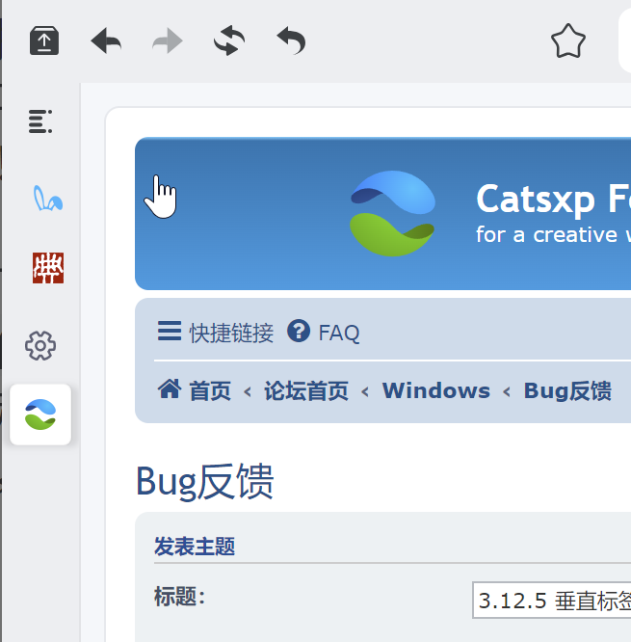
Task: Go to 首页 breadcrumb link
Action: point(210,390)
